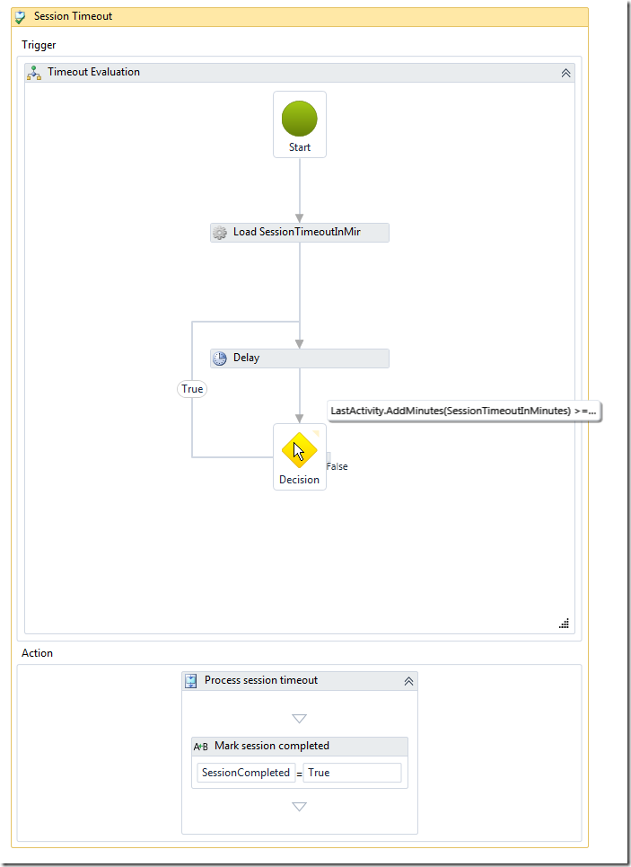The width and height of the screenshot is (631, 867).
Task: Click the Timeout Evaluation flowchart icon
Action: pyautogui.click(x=34, y=73)
